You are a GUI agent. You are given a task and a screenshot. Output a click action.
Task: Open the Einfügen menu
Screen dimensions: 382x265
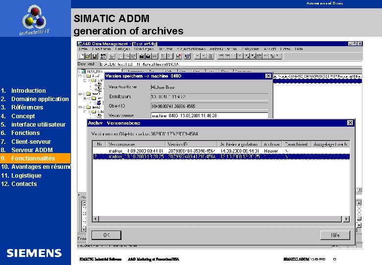122,49
